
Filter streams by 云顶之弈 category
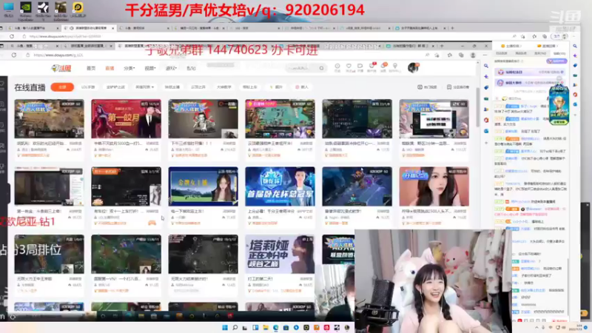[x=198, y=87]
